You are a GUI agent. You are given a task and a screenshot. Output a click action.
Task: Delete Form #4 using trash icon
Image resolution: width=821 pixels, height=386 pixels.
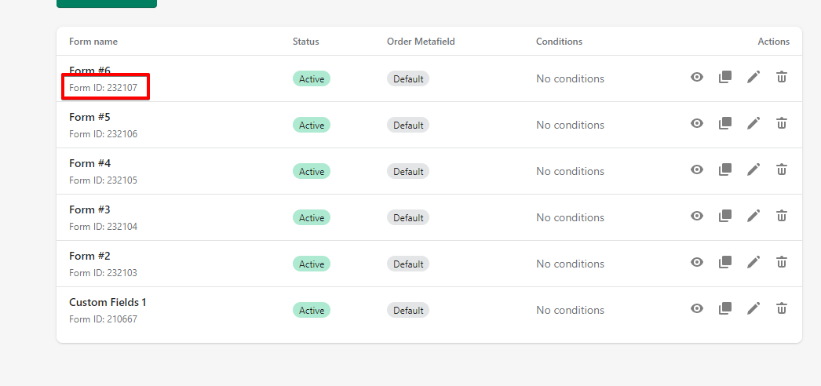[781, 169]
